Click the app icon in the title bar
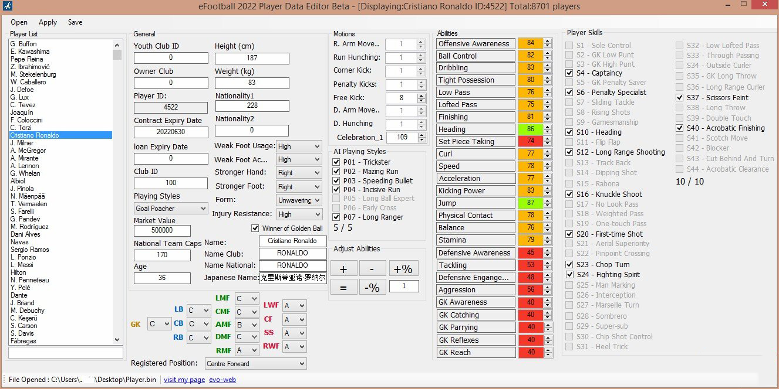This screenshot has height=389, width=779. 6,6
